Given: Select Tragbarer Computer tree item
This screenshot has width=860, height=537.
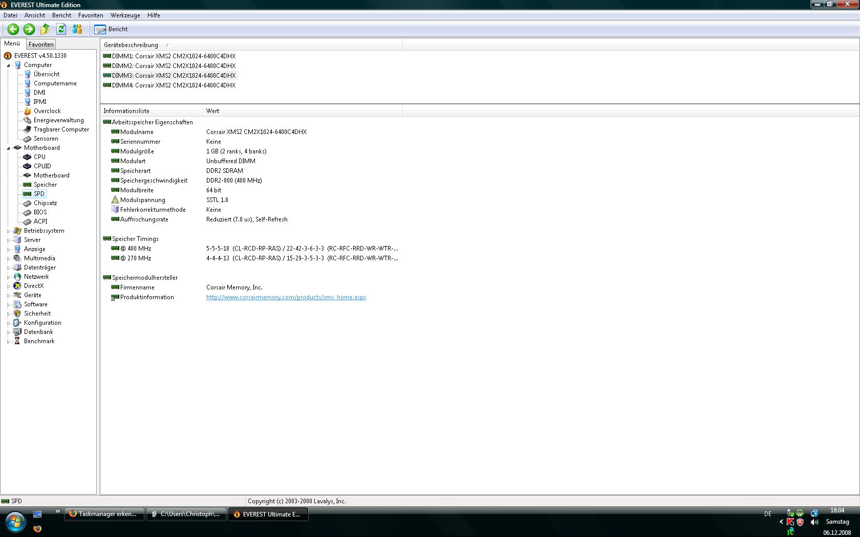Looking at the screenshot, I should pos(61,129).
